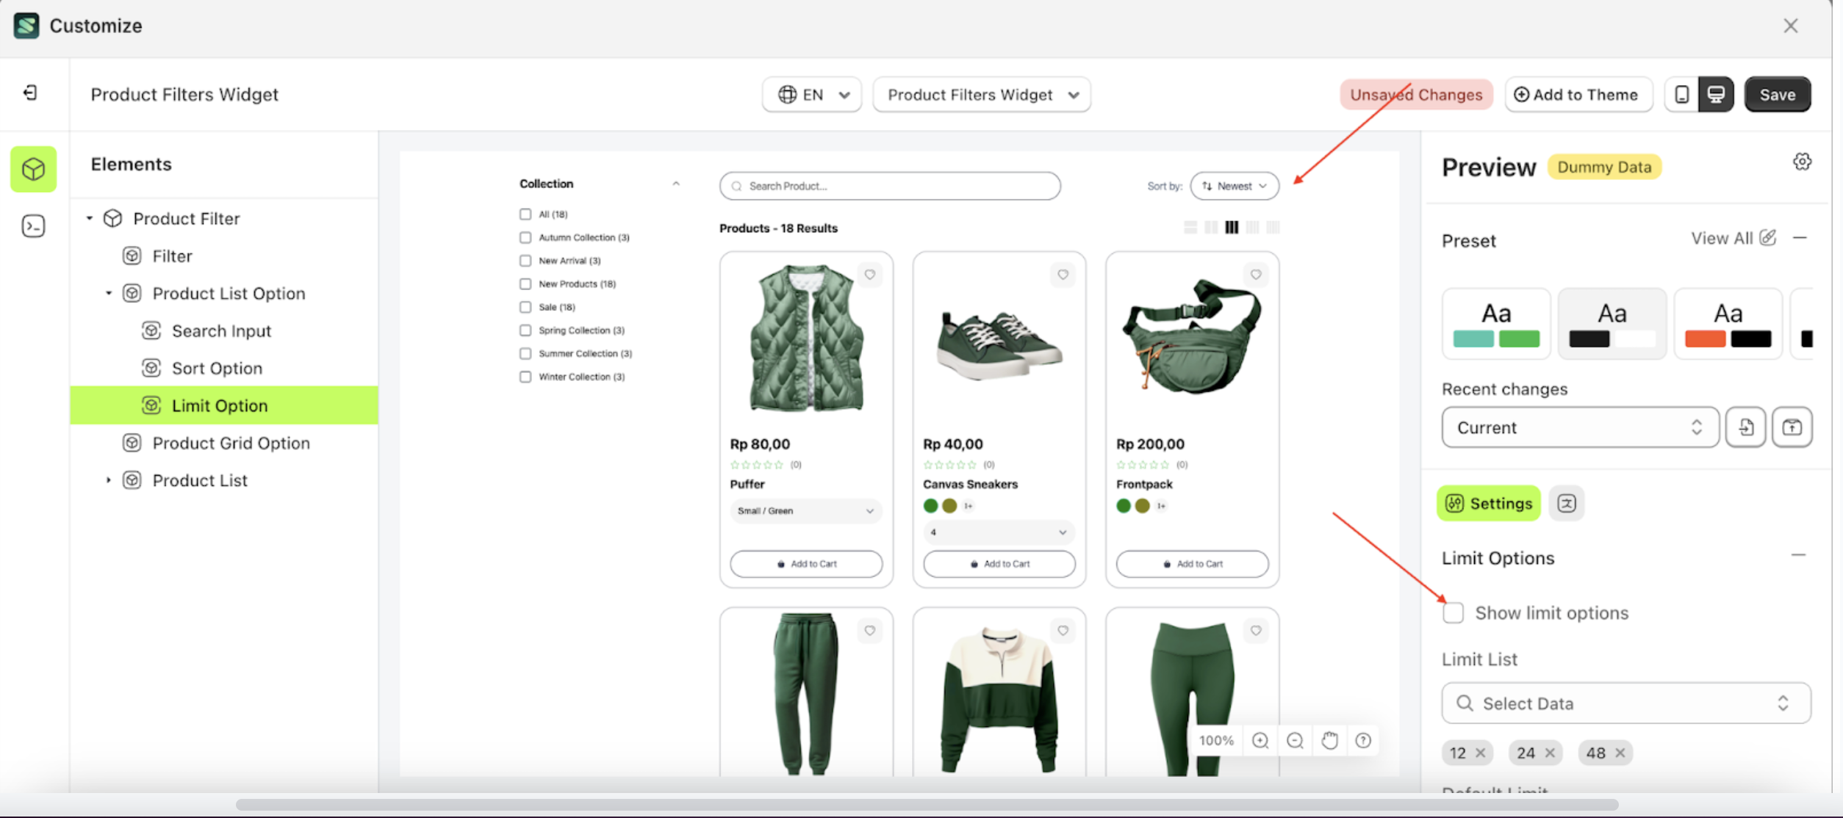Click the import preset file icon
The image size is (1843, 818).
point(1746,427)
